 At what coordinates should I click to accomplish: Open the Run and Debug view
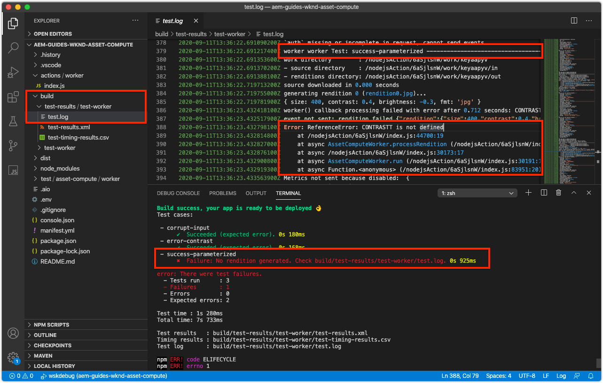click(13, 72)
